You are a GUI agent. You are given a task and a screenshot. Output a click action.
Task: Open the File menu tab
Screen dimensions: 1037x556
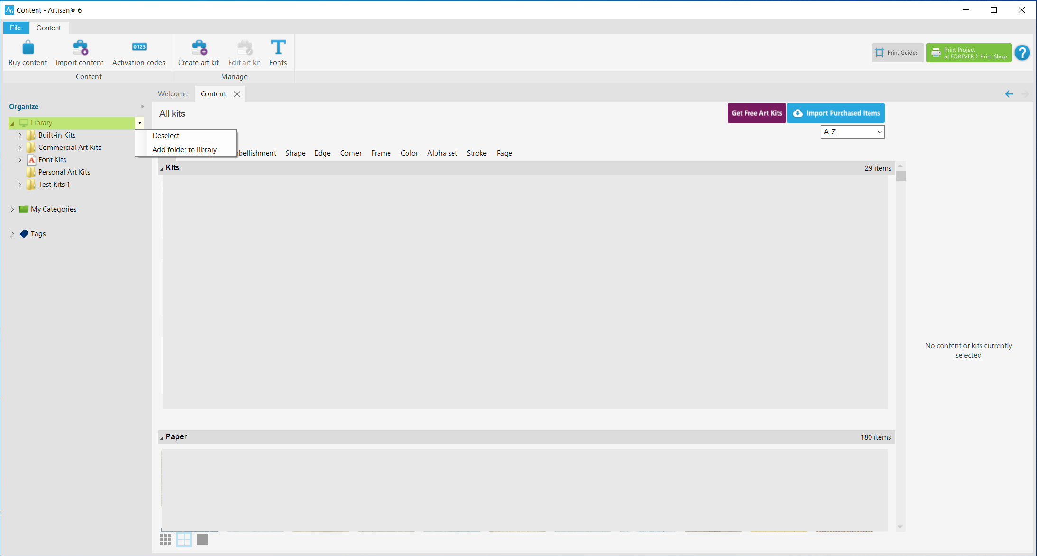pos(16,28)
